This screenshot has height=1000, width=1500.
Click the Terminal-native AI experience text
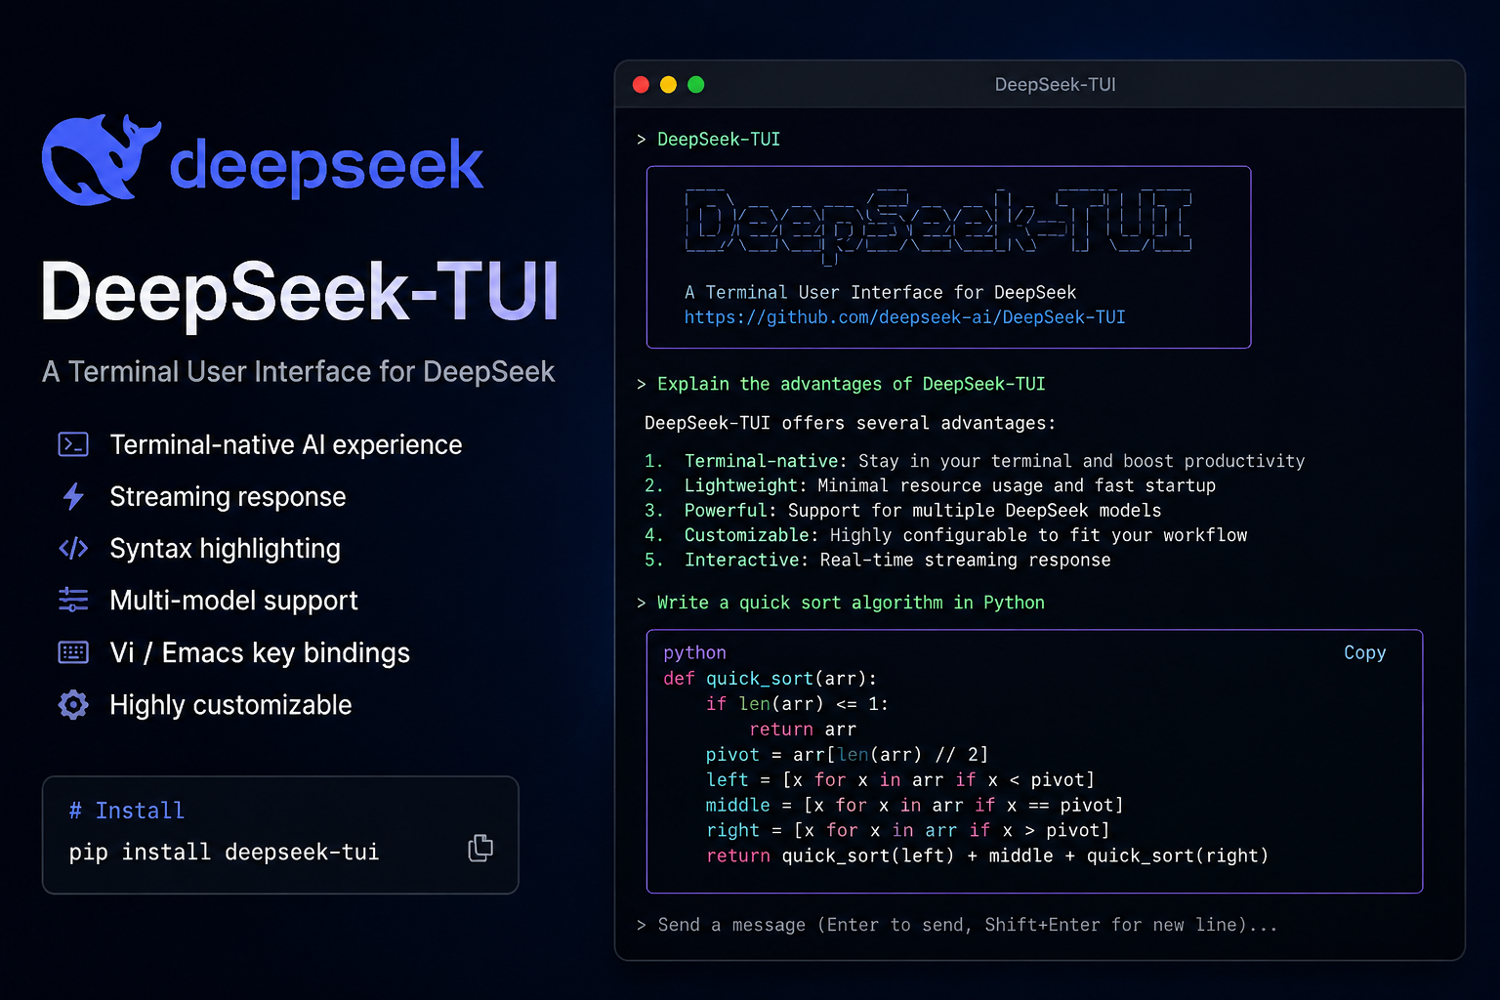(x=286, y=445)
